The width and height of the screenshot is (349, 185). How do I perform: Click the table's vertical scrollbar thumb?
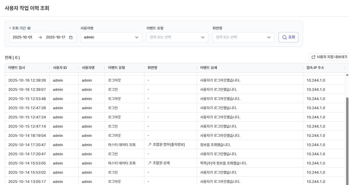pyautogui.click(x=347, y=132)
